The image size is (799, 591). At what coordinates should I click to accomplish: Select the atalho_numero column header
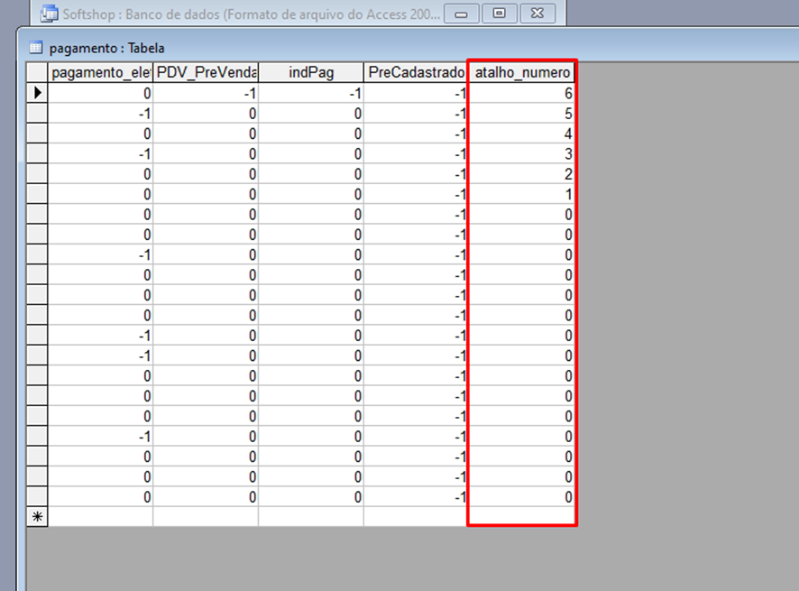pos(522,72)
